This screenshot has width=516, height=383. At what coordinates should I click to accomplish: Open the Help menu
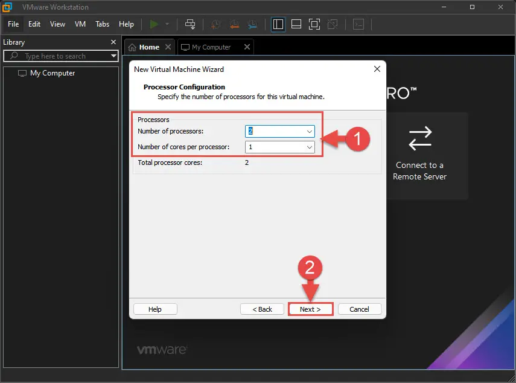[126, 24]
